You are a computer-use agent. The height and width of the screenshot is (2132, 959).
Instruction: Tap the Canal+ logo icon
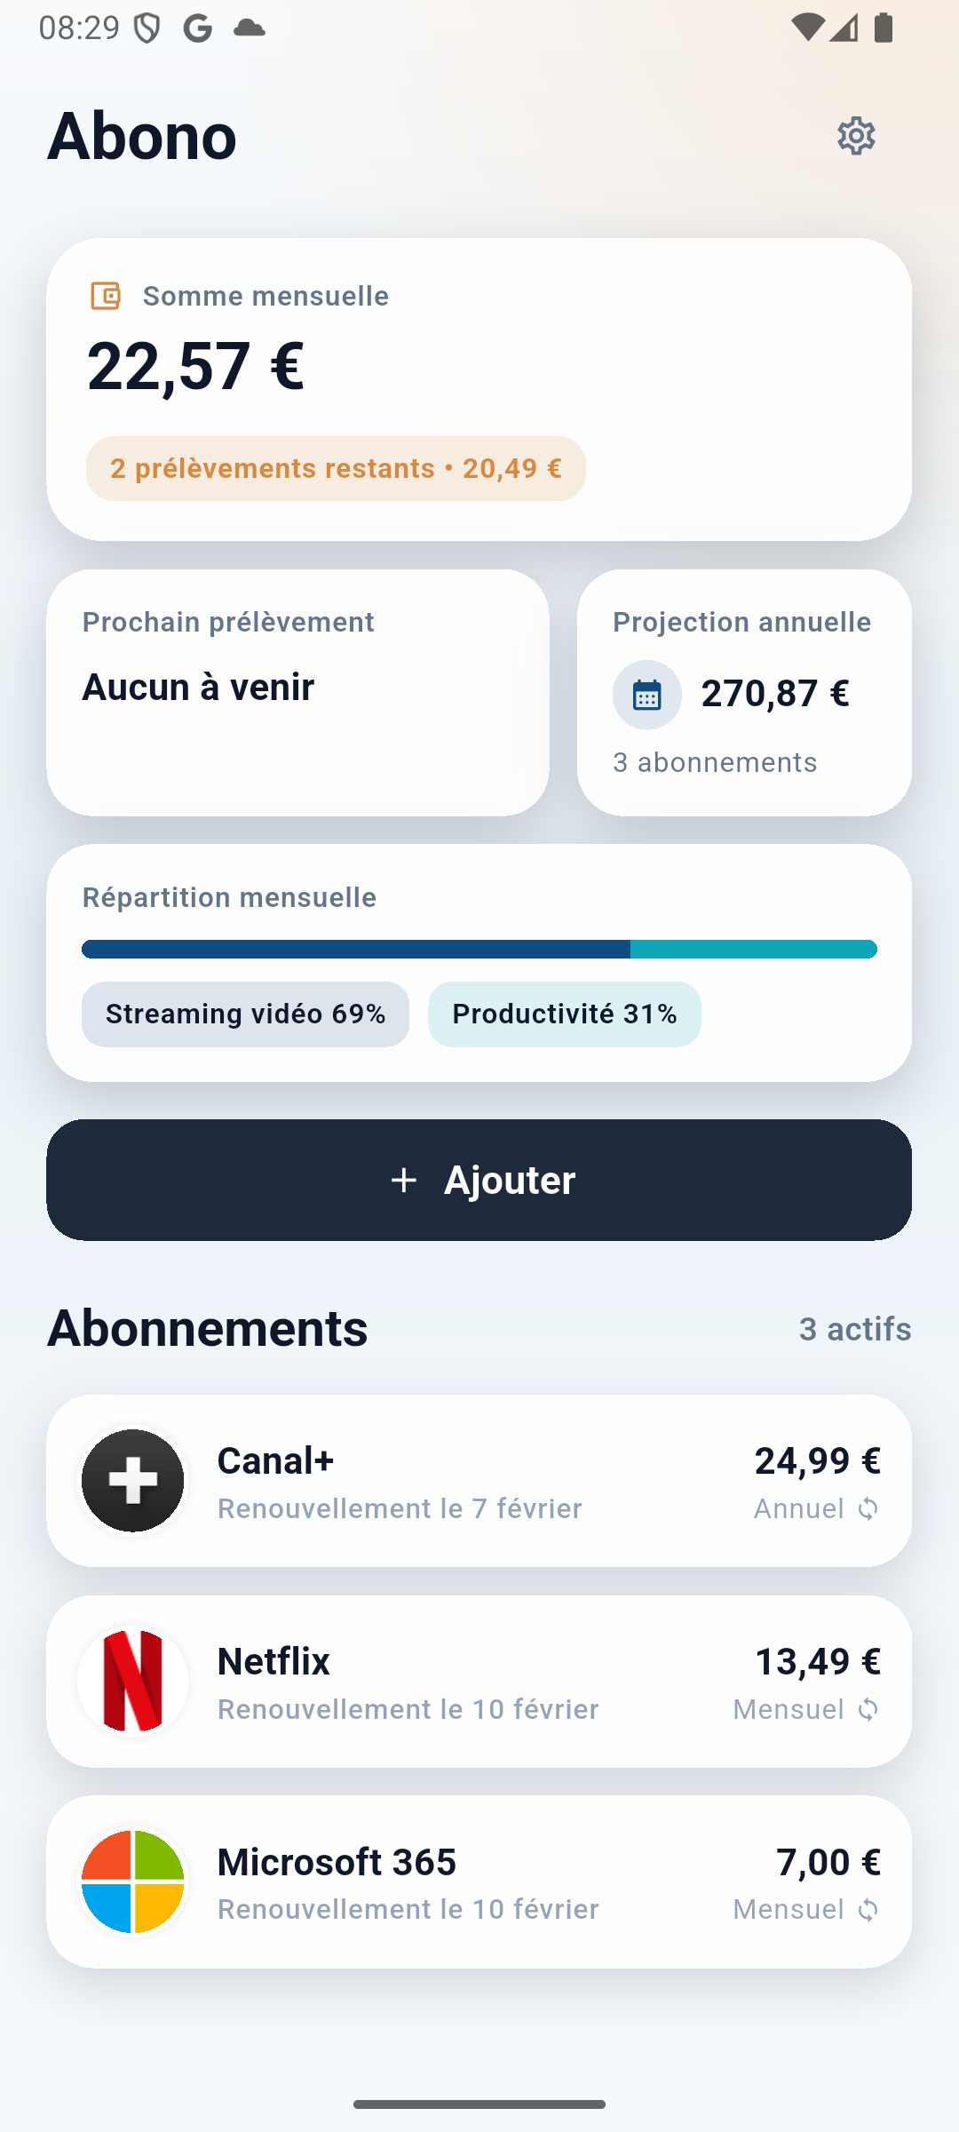click(x=133, y=1481)
